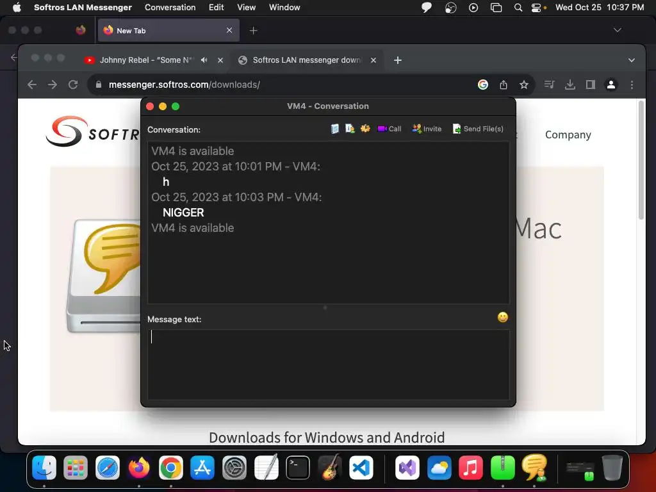Invite users to the conversation
Screen dimensions: 656x492
(427, 129)
